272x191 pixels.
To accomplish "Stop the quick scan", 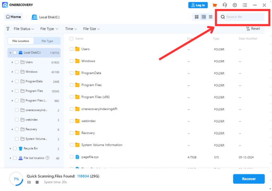I will pos(37,182).
